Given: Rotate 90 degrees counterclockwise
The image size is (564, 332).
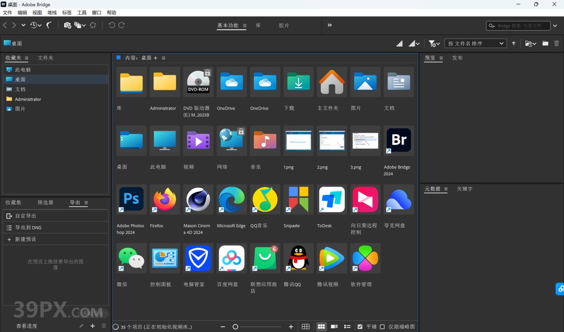Looking at the screenshot, I should pyautogui.click(x=112, y=25).
